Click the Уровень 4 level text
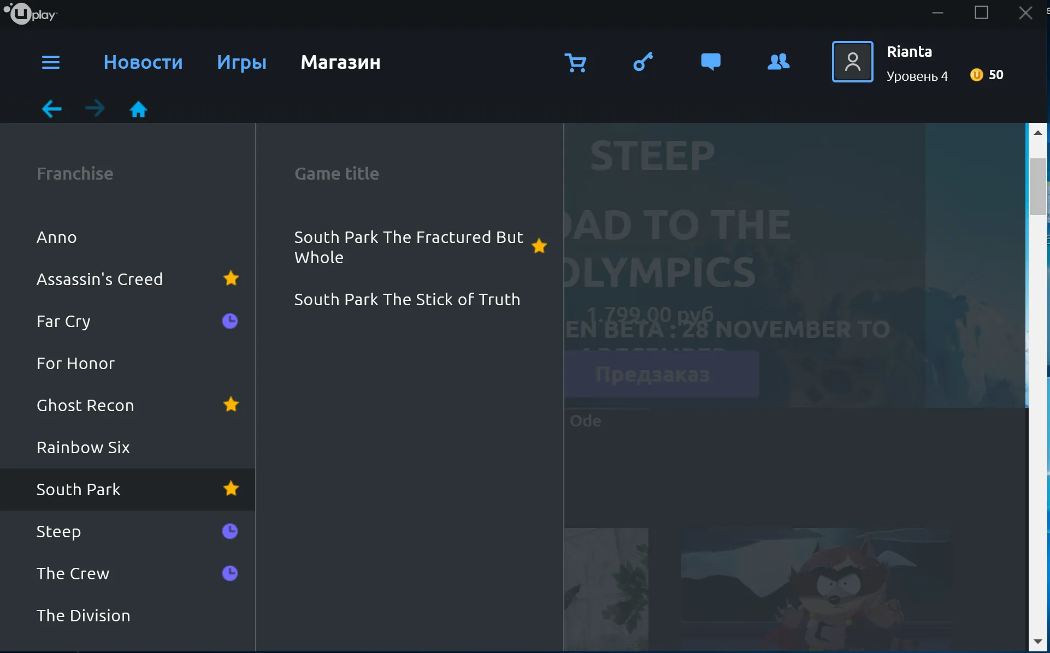 pyautogui.click(x=917, y=76)
